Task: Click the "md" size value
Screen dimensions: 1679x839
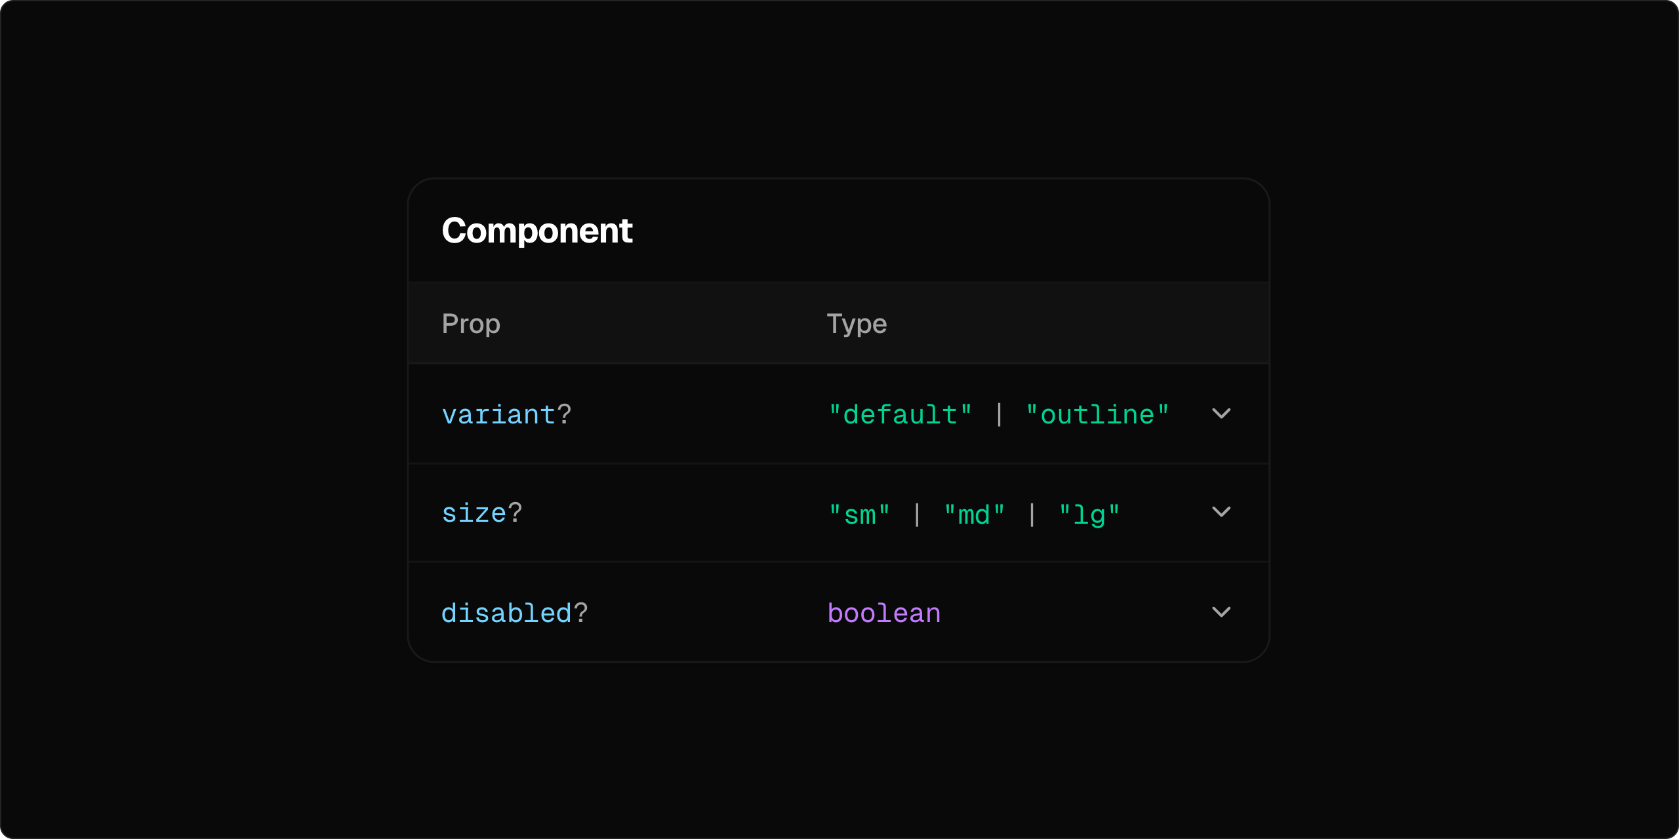Action: pos(974,515)
